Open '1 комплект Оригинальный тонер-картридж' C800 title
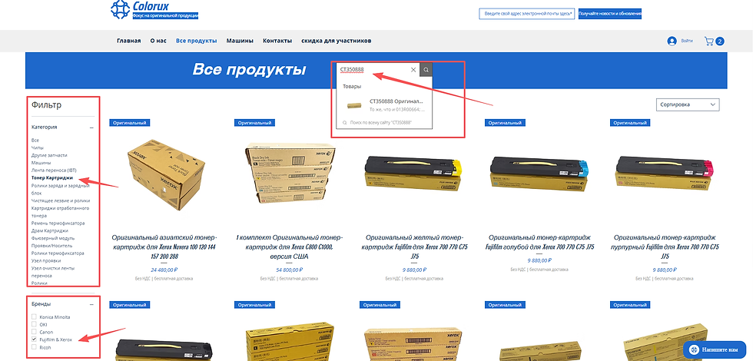The image size is (753, 361). click(289, 247)
